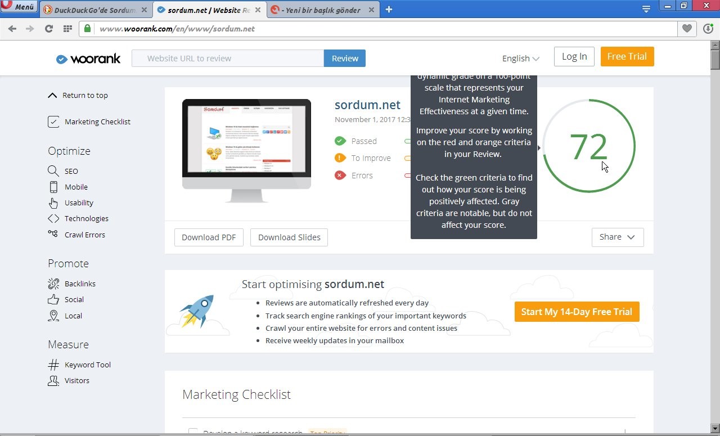This screenshot has height=436, width=720.
Task: Reload the page with refresh icon
Action: [x=49, y=29]
